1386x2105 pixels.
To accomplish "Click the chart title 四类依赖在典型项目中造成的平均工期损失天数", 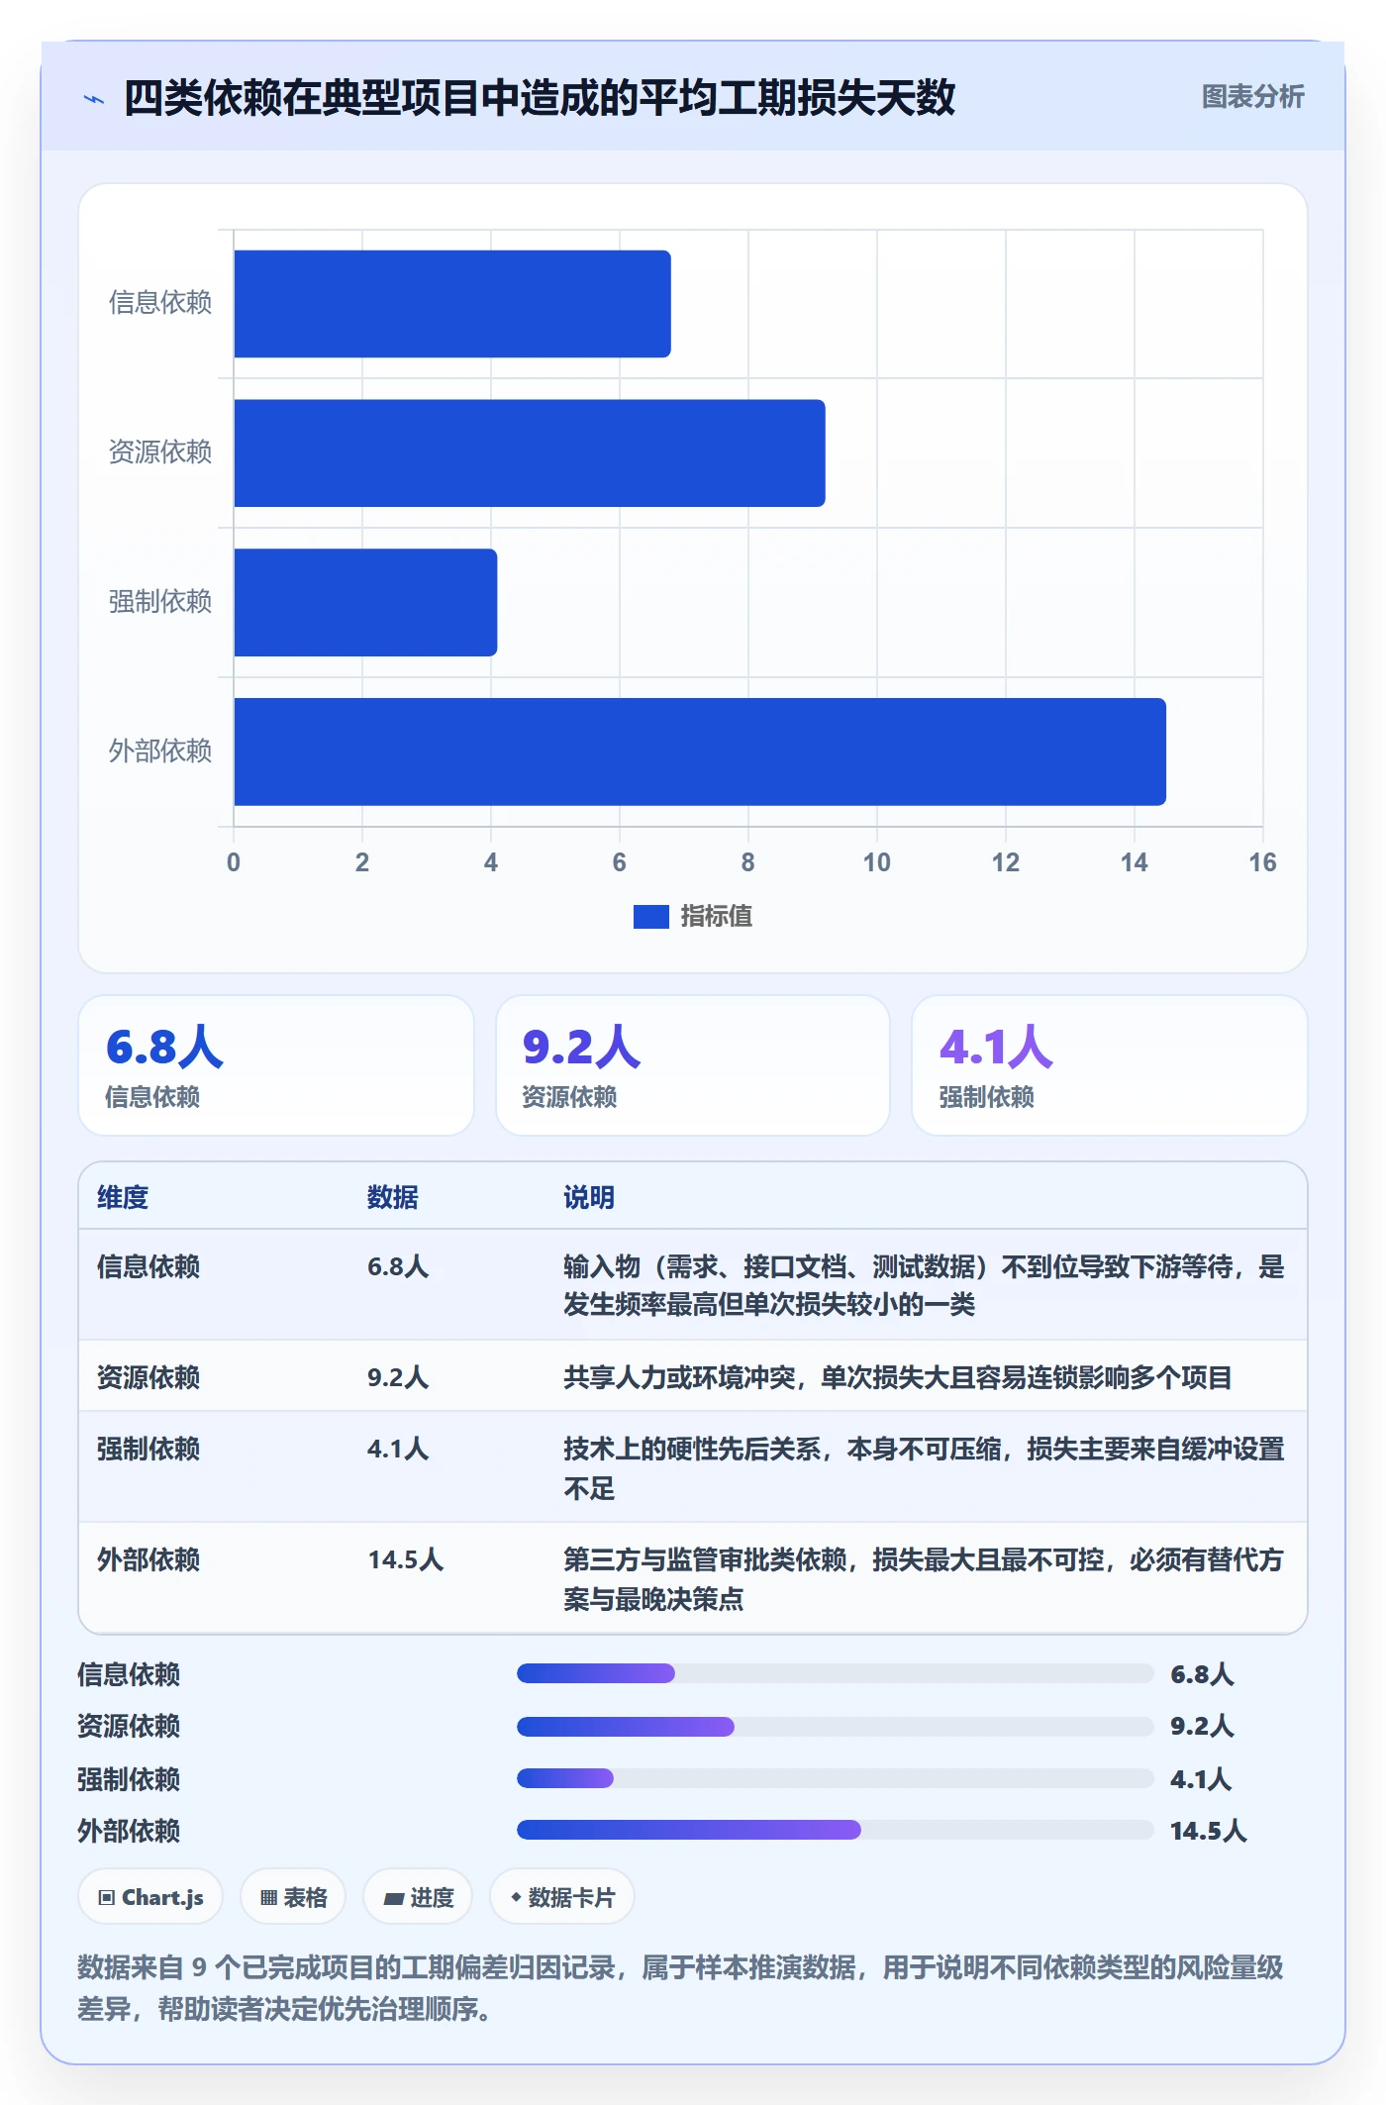I will 540,98.
